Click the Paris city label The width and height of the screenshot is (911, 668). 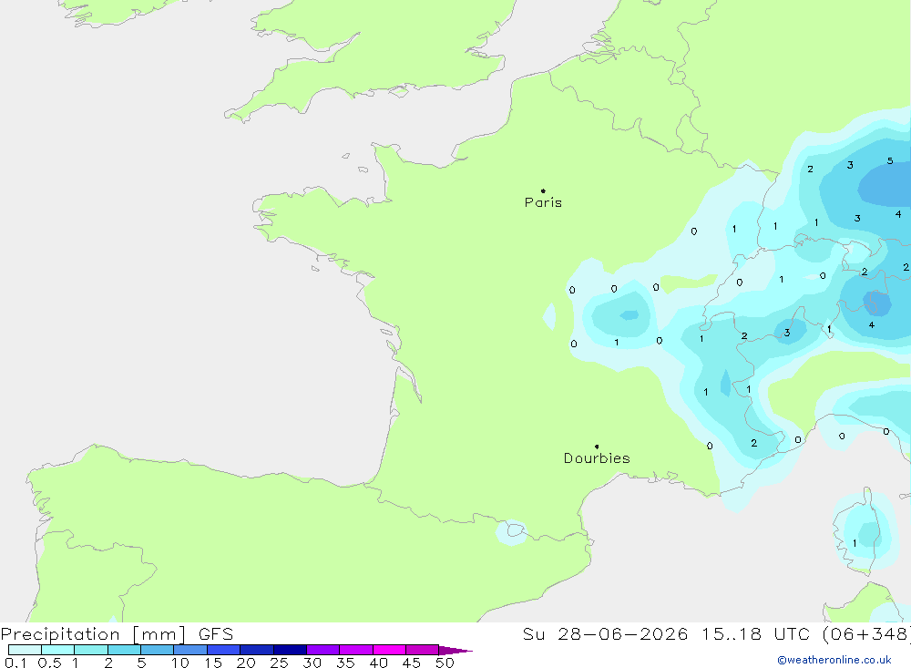click(543, 202)
